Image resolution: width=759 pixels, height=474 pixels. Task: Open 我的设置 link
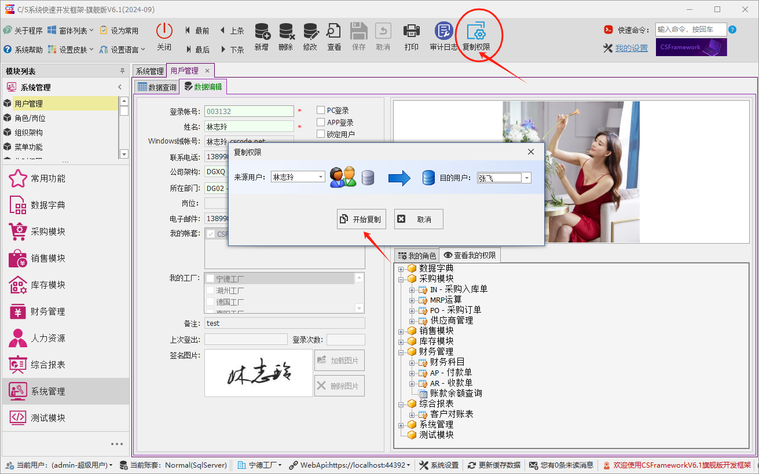(632, 48)
